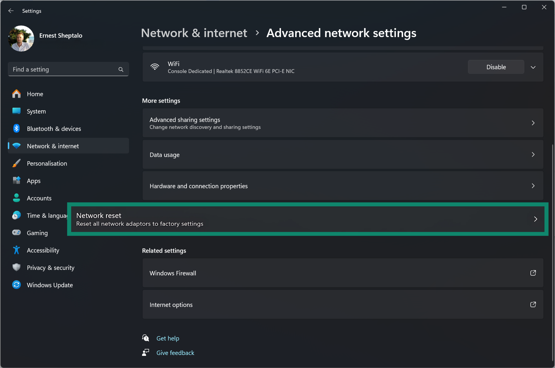Open Windows Firewall via external link icon

533,273
